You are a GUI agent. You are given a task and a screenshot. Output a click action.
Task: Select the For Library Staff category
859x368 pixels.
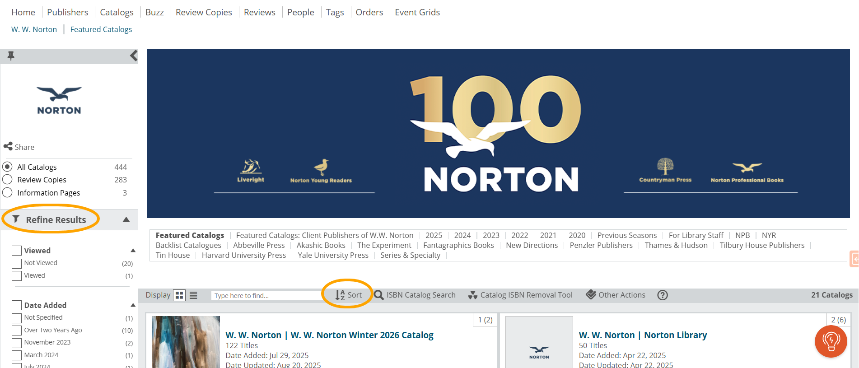pyautogui.click(x=696, y=235)
